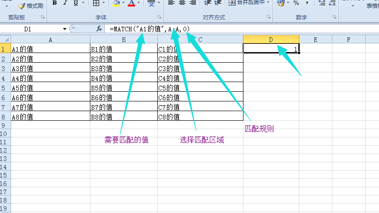This screenshot has height=213, width=379.
Task: Select cell containing B2的值
Action: pos(124,59)
